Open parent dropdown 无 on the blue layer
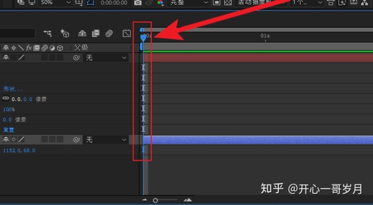Screen dimensions: 373x205 click(106, 140)
